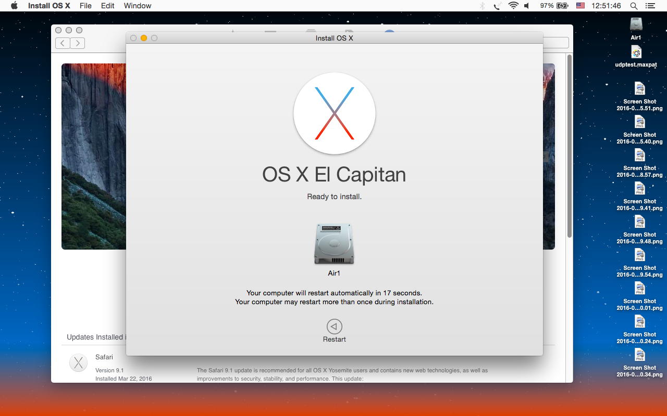Go back in the App Store window
This screenshot has width=667, height=416.
click(x=63, y=43)
